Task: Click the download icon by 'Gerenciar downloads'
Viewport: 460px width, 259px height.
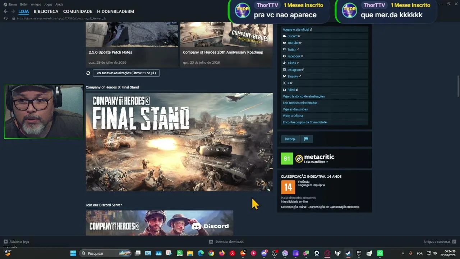Action: pyautogui.click(x=211, y=242)
